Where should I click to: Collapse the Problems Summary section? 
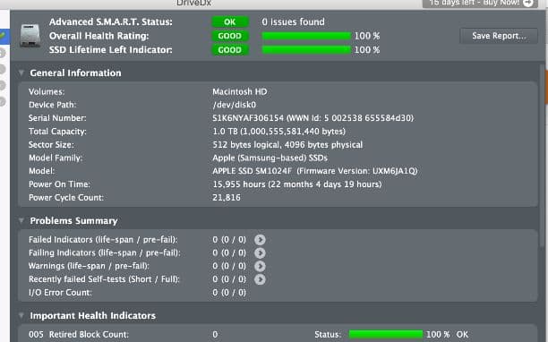pos(21,220)
